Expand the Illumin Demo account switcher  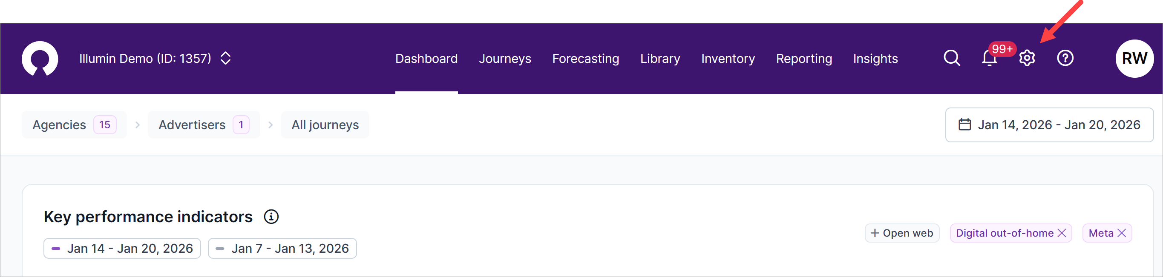pyautogui.click(x=225, y=58)
